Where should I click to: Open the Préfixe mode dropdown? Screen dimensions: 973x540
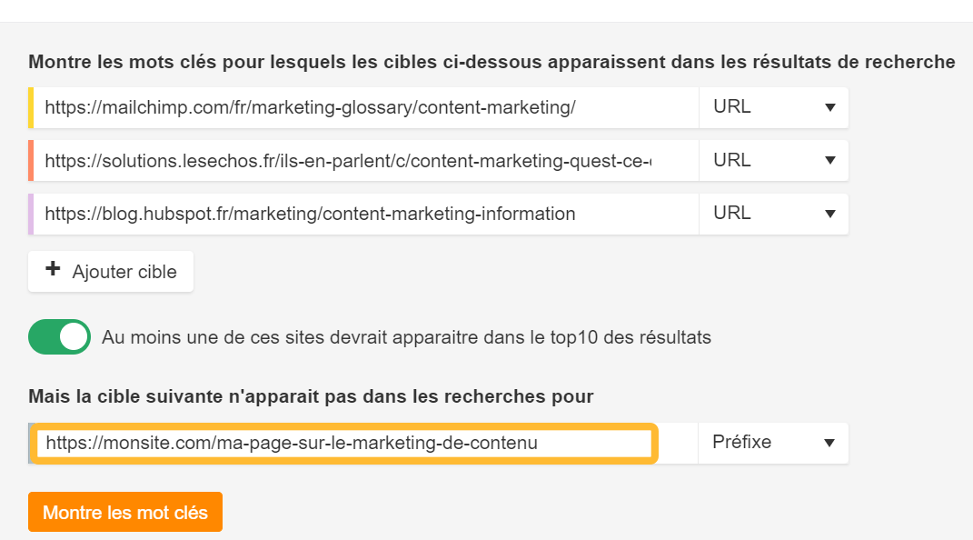click(773, 443)
